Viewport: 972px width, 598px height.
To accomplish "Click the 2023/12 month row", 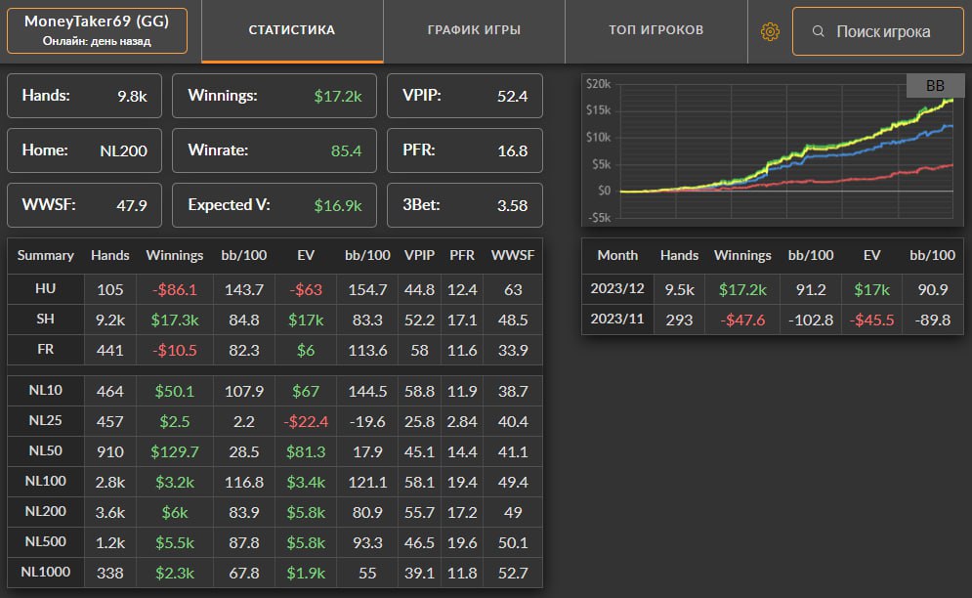I will point(773,289).
